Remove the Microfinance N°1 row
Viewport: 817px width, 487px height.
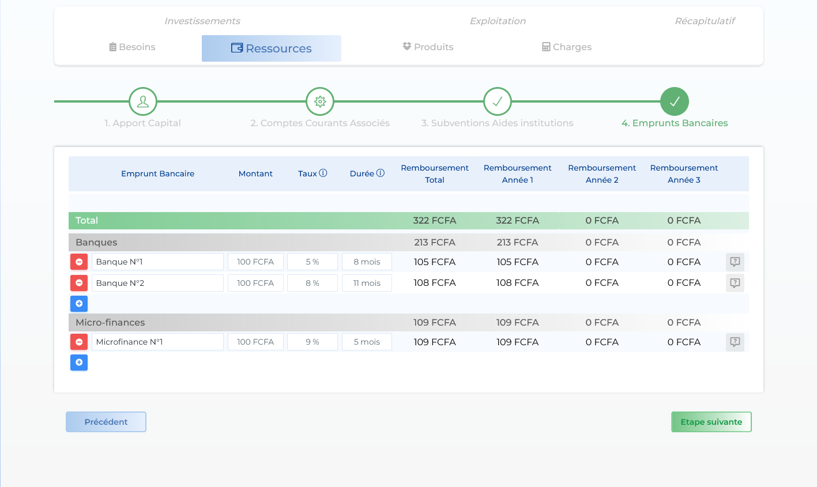(79, 342)
